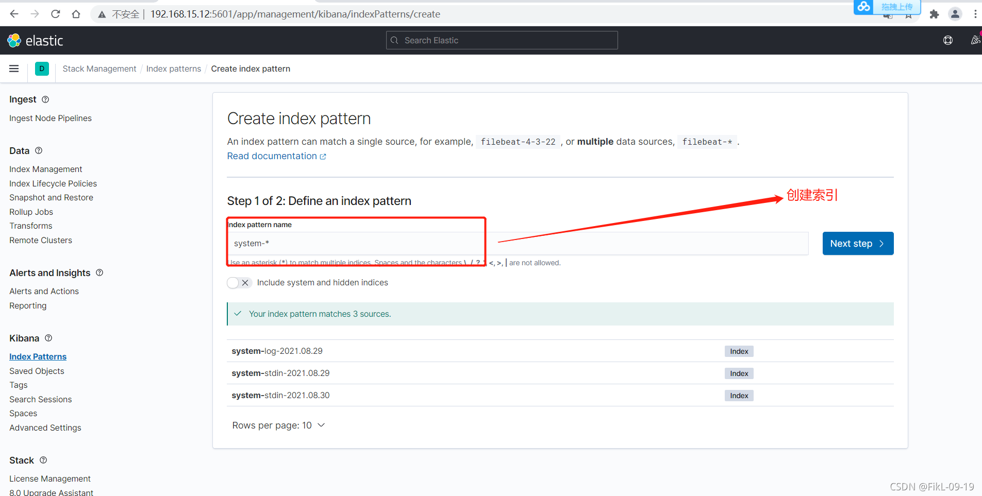Click the help icon next to Ingest
Image resolution: width=982 pixels, height=496 pixels.
coord(45,99)
